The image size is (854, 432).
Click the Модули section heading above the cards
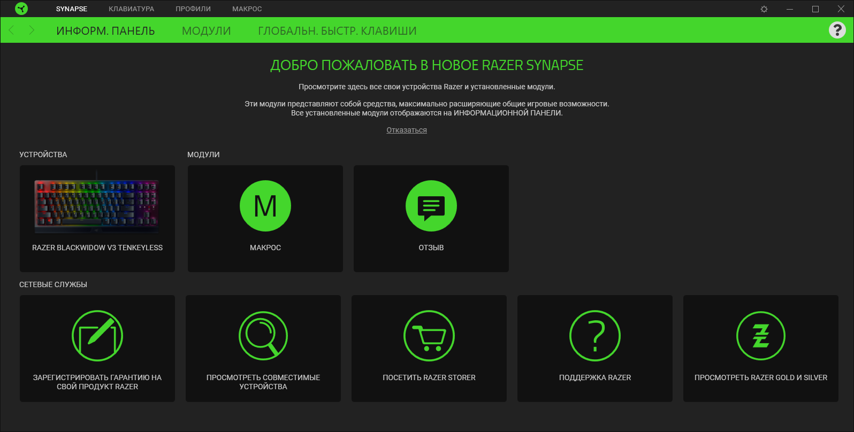point(203,155)
